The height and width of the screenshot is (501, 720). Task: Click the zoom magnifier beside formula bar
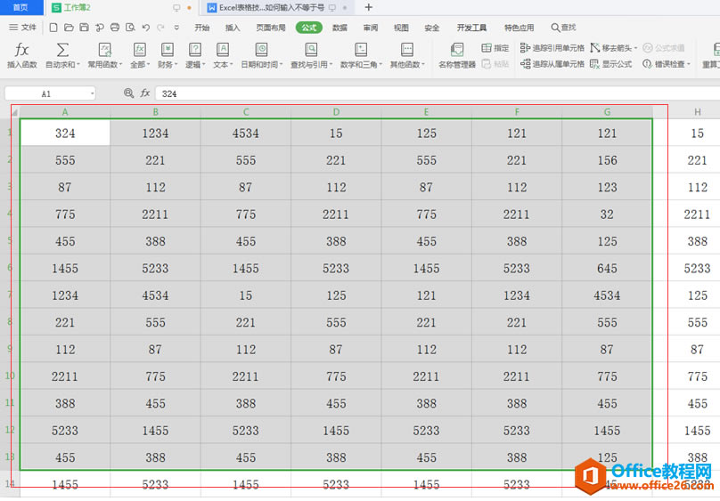(129, 93)
